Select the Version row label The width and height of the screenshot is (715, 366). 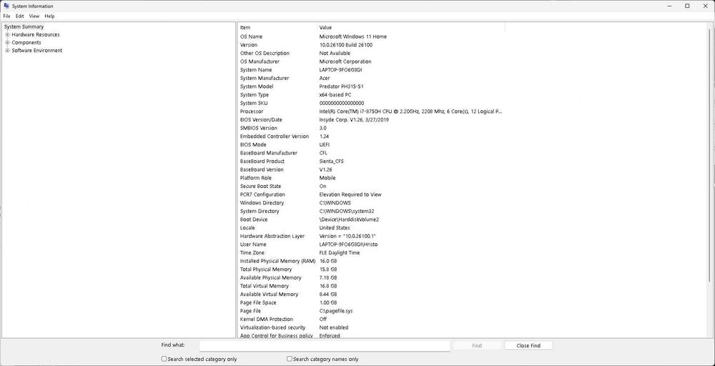pos(249,45)
